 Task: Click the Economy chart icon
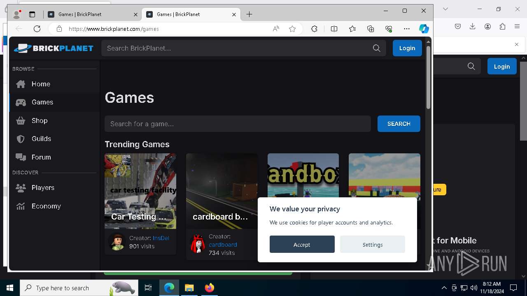click(x=21, y=206)
